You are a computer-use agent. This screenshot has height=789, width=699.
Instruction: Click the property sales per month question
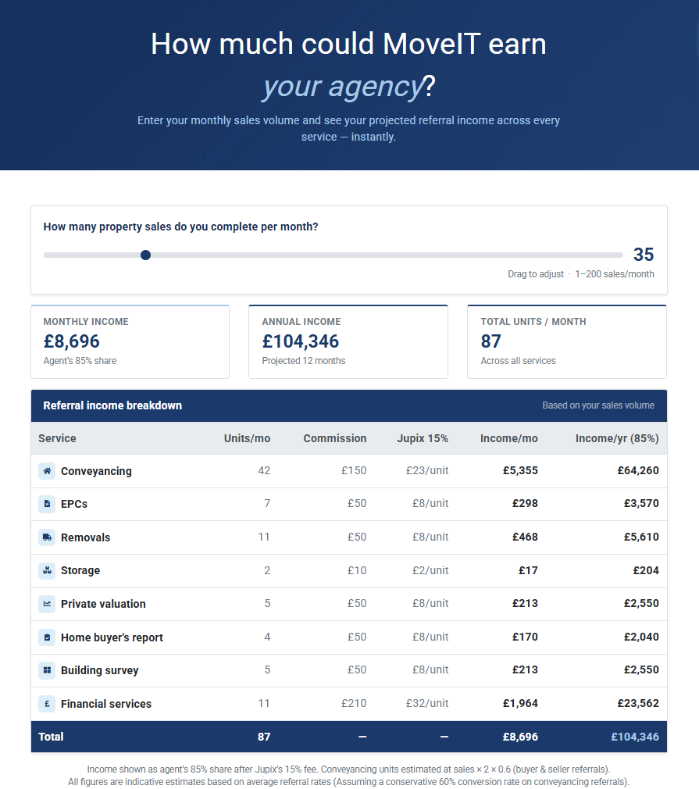(180, 227)
